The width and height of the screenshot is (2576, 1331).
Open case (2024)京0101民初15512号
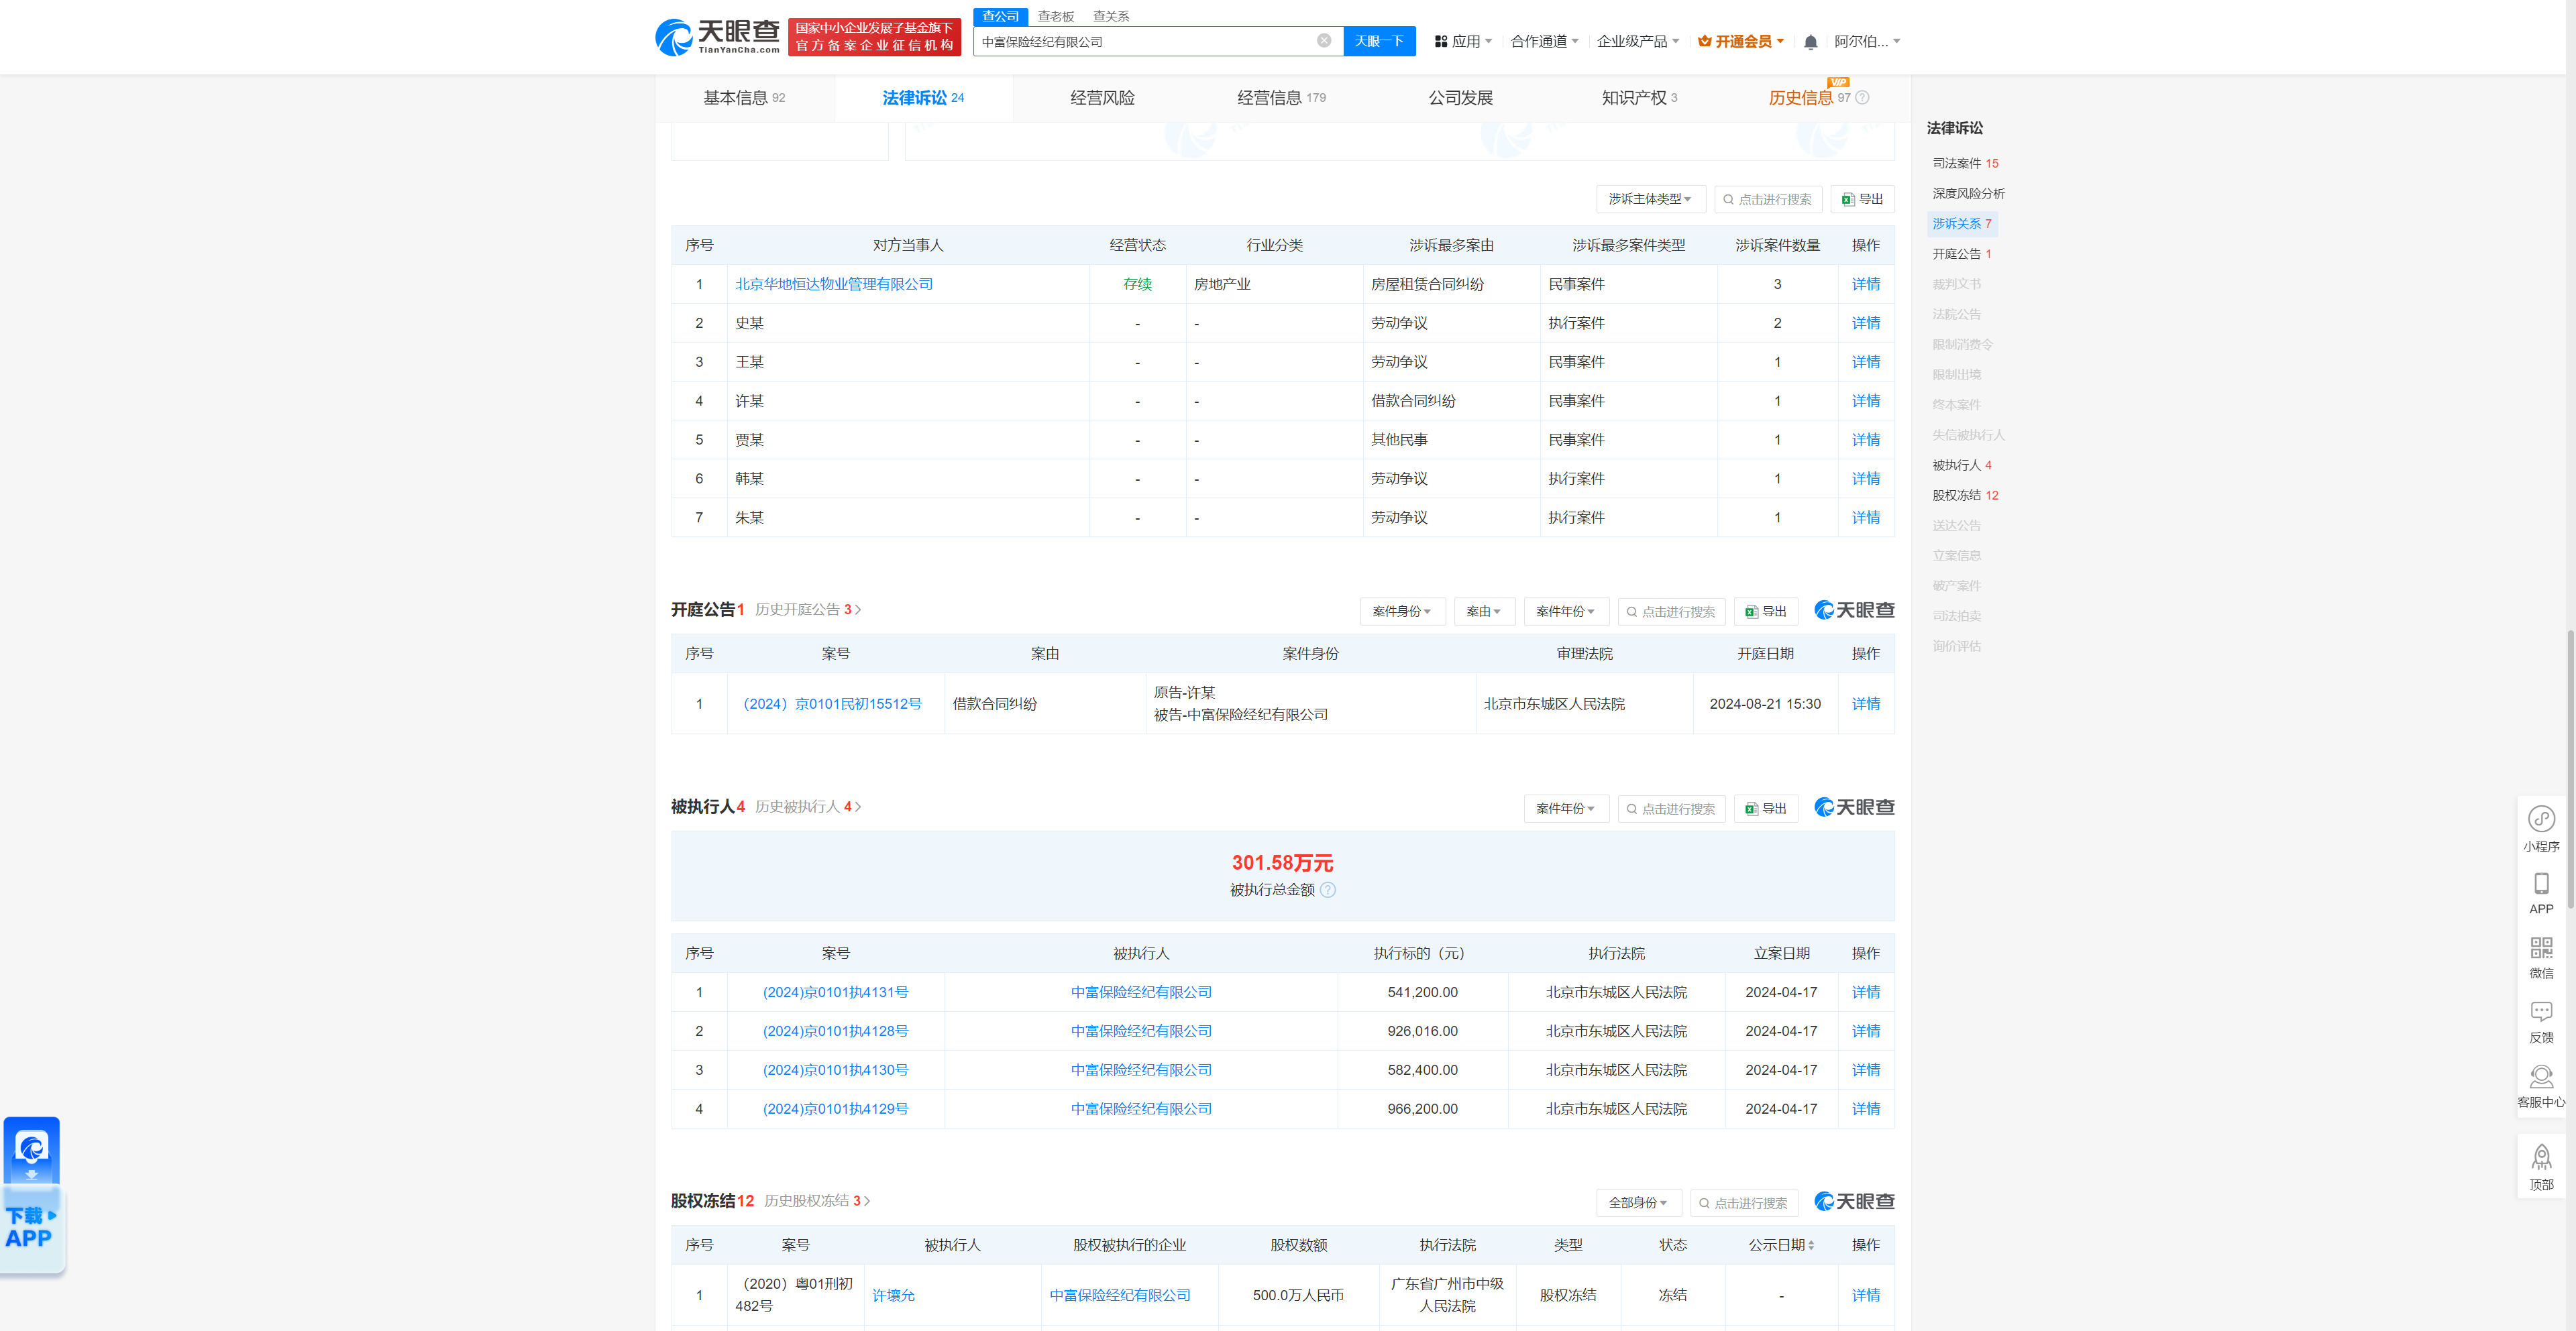pos(832,705)
